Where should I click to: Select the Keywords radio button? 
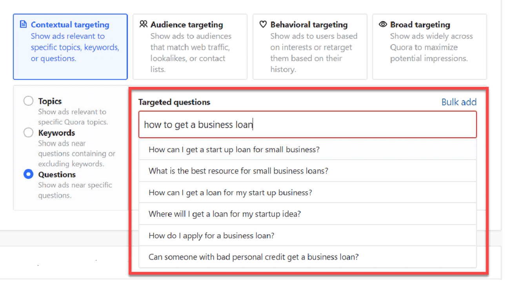click(x=28, y=133)
